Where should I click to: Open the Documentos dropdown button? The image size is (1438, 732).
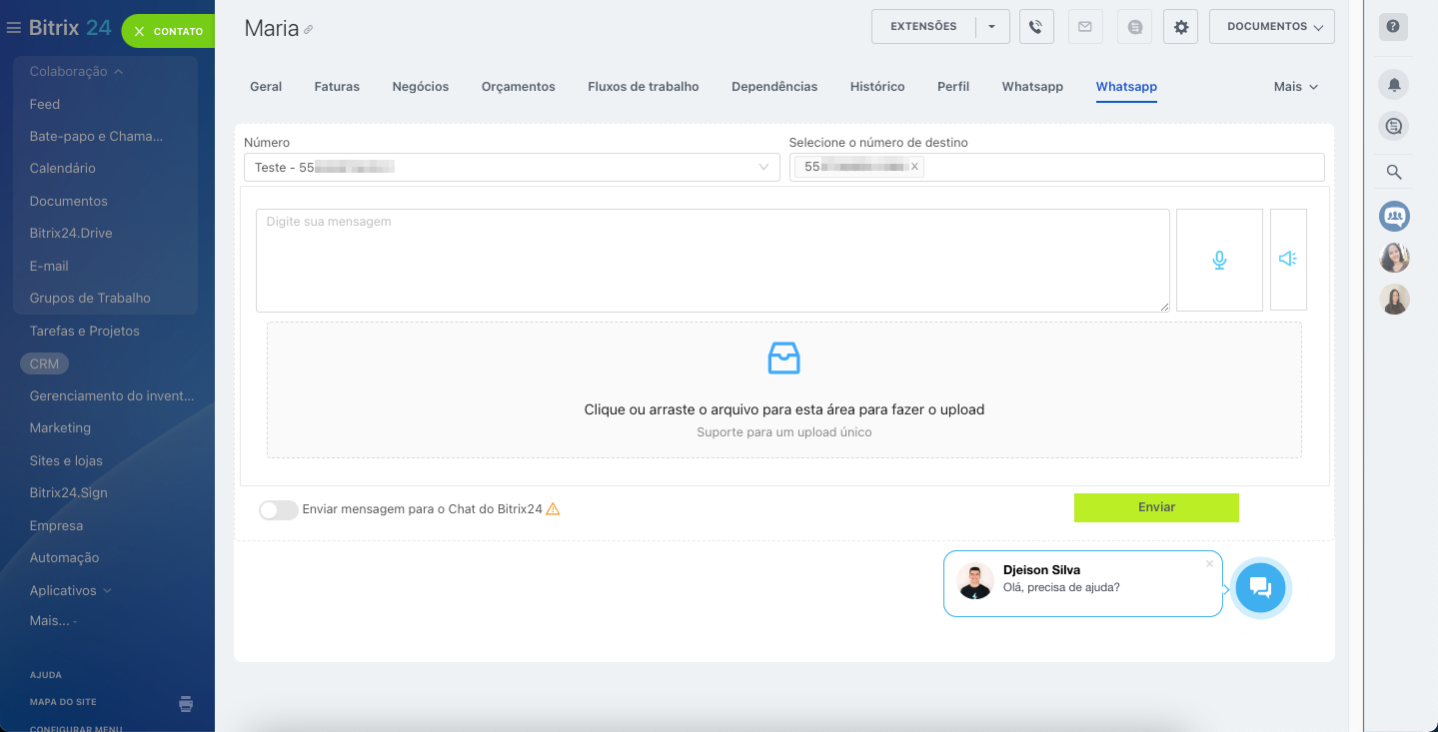(x=1271, y=27)
